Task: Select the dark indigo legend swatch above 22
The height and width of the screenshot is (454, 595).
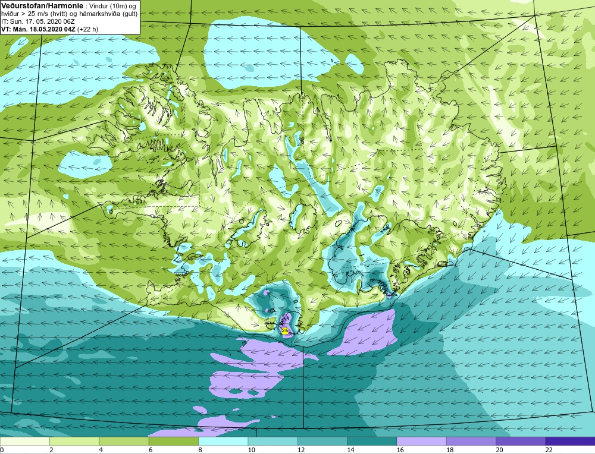Action: coord(571,441)
